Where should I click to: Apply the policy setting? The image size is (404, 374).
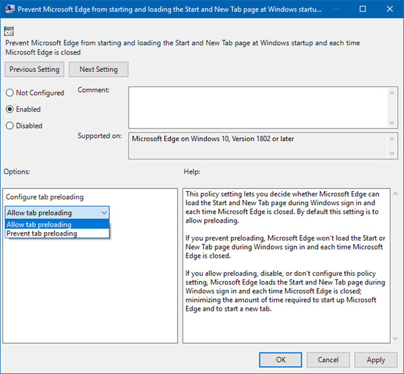tap(376, 360)
